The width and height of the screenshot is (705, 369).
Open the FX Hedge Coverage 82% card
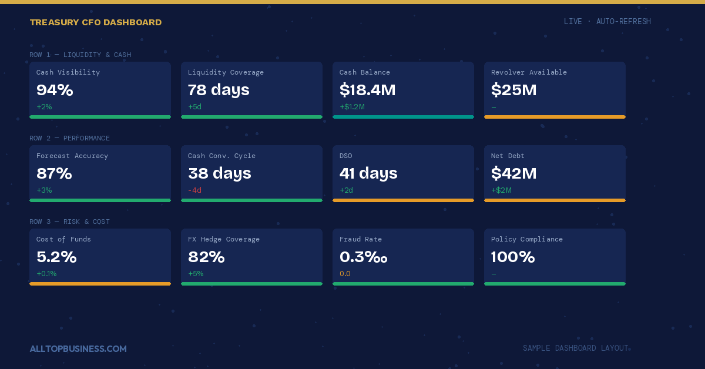click(x=251, y=257)
